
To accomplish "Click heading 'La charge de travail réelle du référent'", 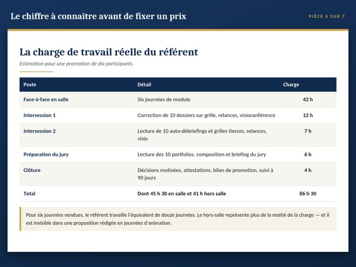I will tap(109, 52).
